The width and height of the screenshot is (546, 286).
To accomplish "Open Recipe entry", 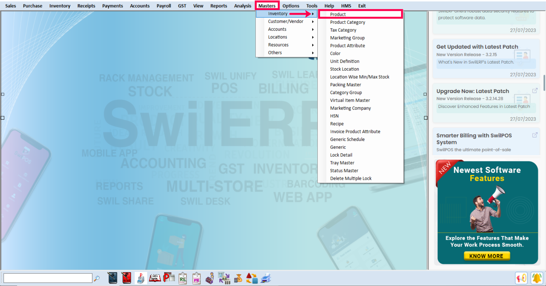I will (361, 124).
